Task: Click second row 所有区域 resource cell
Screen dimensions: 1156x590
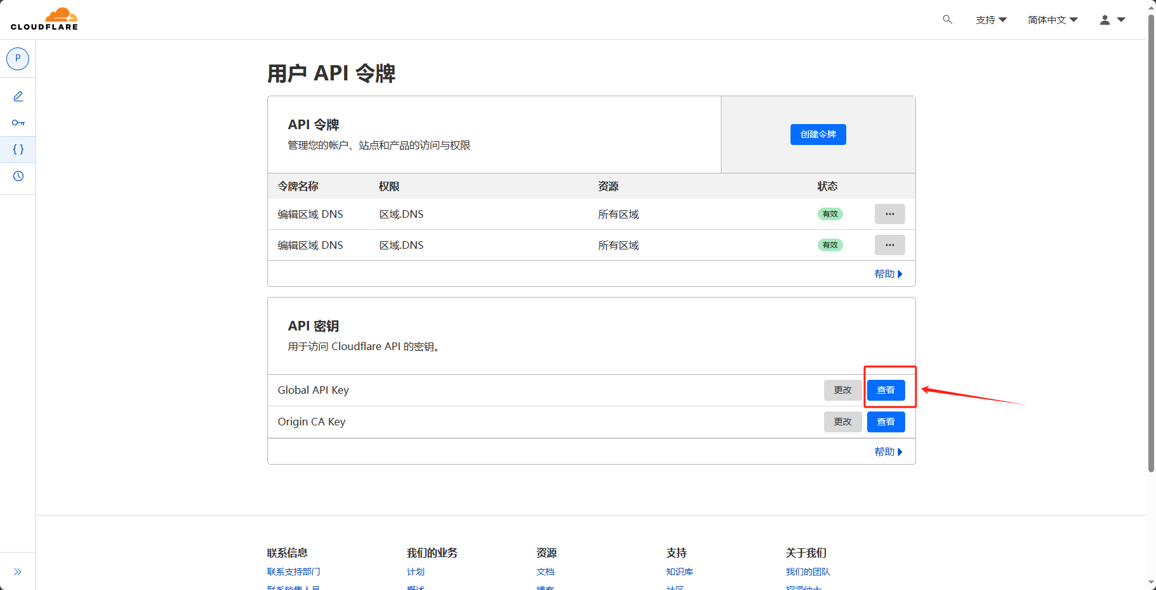Action: coord(618,245)
